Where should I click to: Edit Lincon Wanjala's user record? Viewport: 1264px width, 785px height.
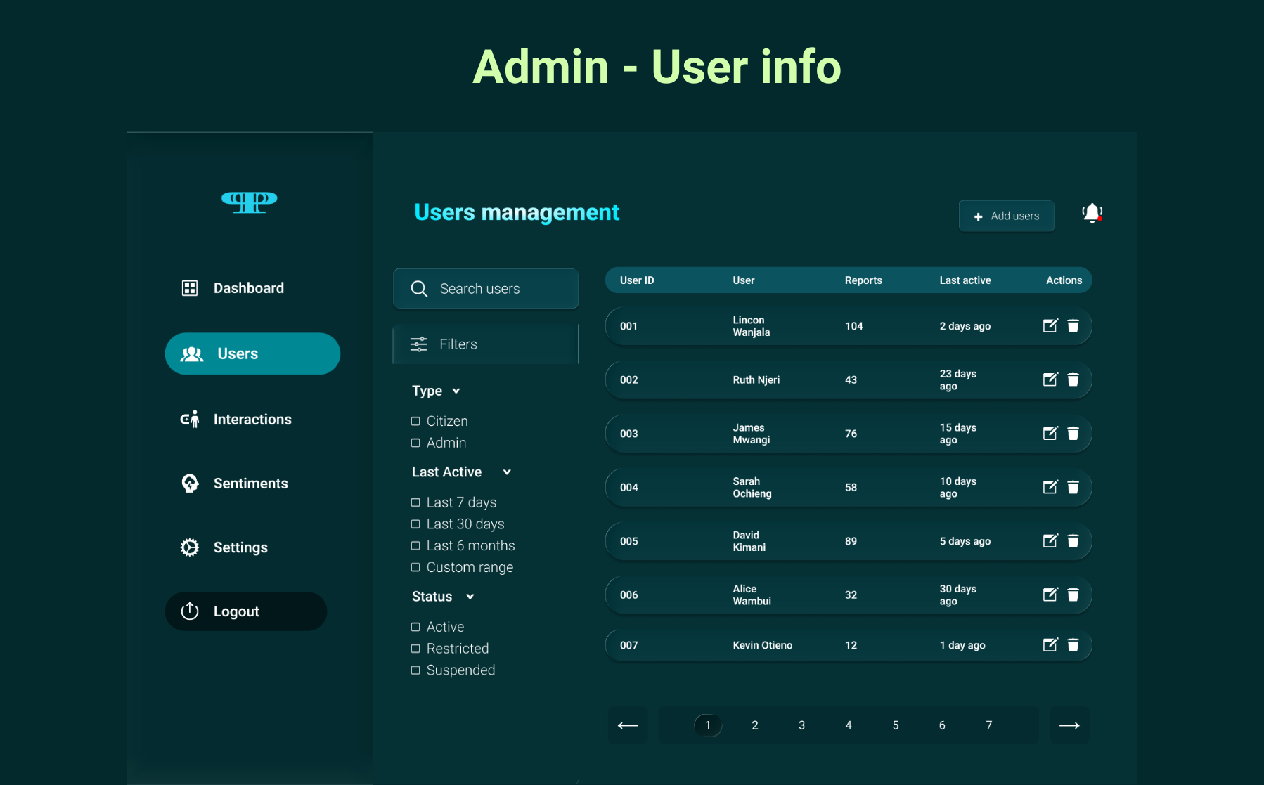(x=1050, y=325)
